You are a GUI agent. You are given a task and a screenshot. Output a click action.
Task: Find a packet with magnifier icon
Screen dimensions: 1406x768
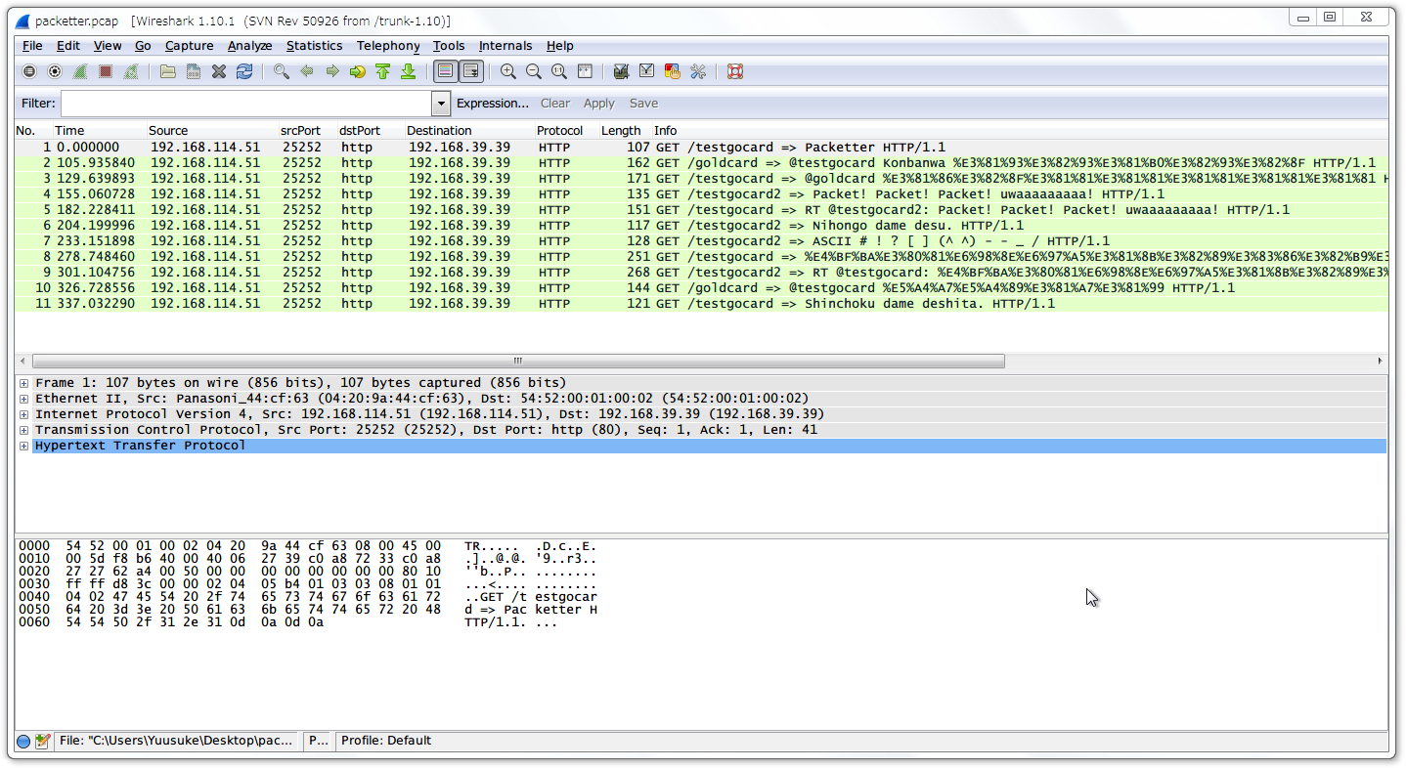click(x=282, y=71)
